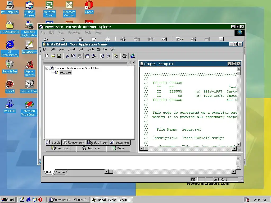The width and height of the screenshot is (271, 203).
Task: Switch to the Media tab
Action: pos(118,148)
